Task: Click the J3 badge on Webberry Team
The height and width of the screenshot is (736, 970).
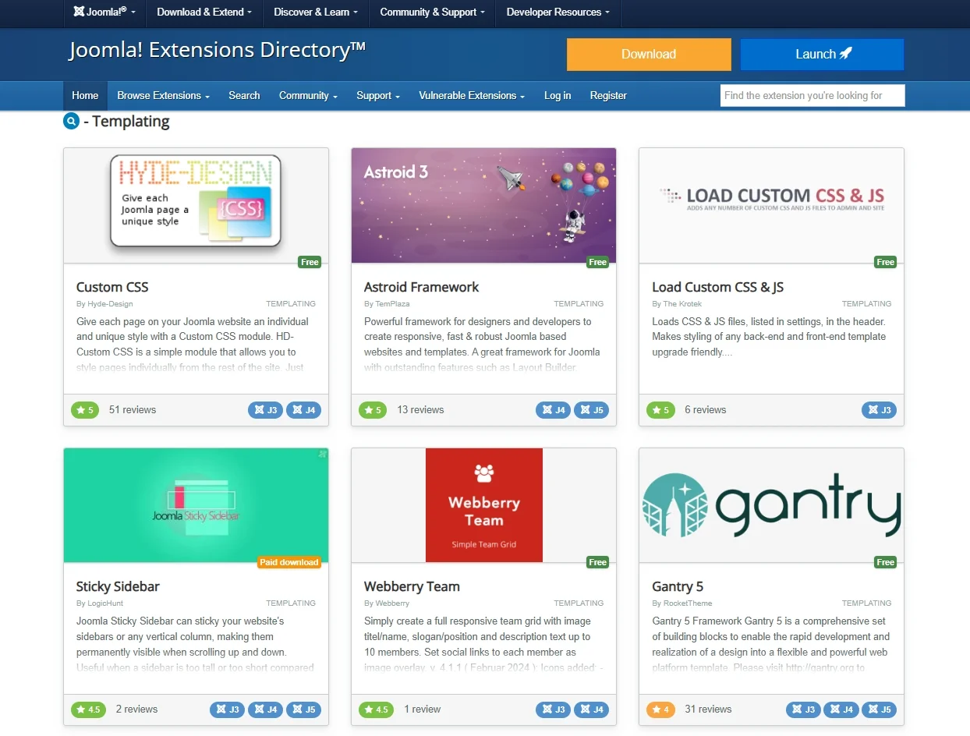Action: point(553,709)
